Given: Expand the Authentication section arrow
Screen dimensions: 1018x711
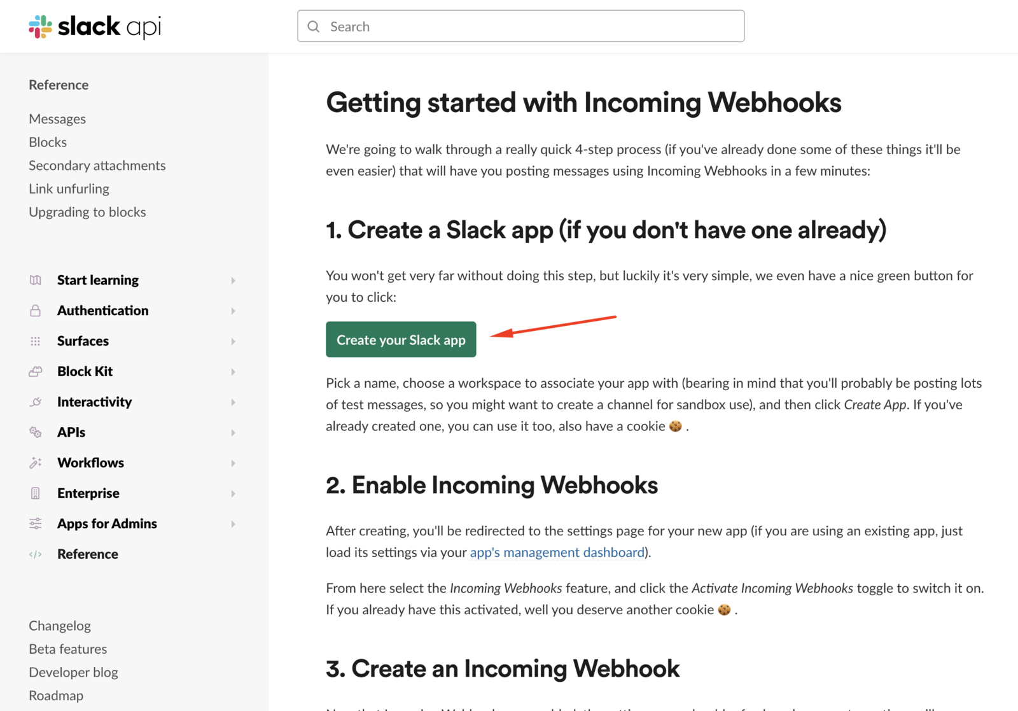Looking at the screenshot, I should pos(234,311).
